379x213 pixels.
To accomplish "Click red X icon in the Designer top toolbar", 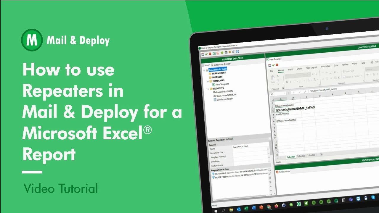I will pos(210,54).
